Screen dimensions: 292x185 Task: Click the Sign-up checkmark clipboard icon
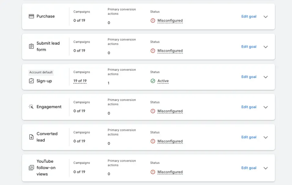pos(31,81)
